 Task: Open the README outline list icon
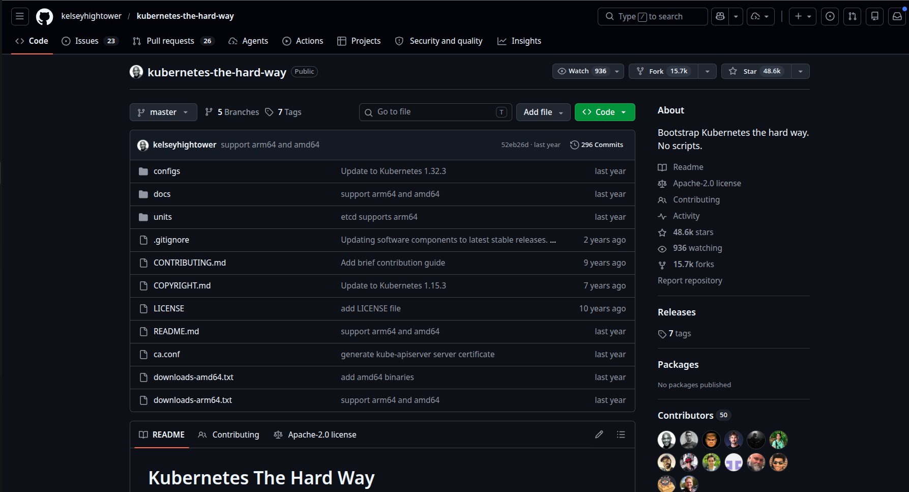click(x=621, y=435)
